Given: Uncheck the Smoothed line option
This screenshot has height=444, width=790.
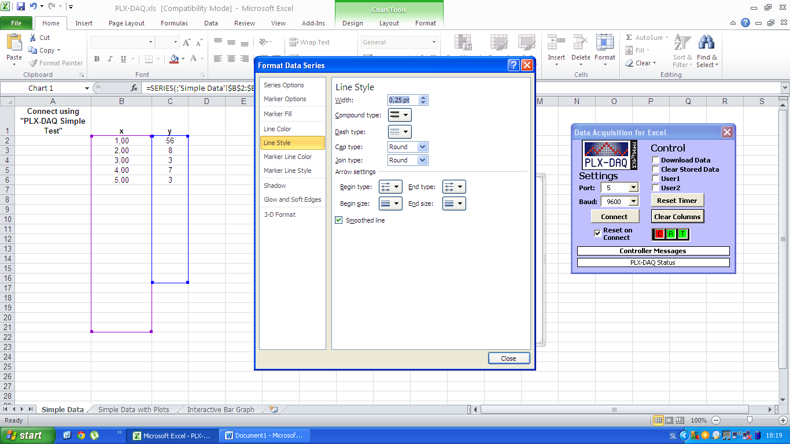Looking at the screenshot, I should [338, 220].
